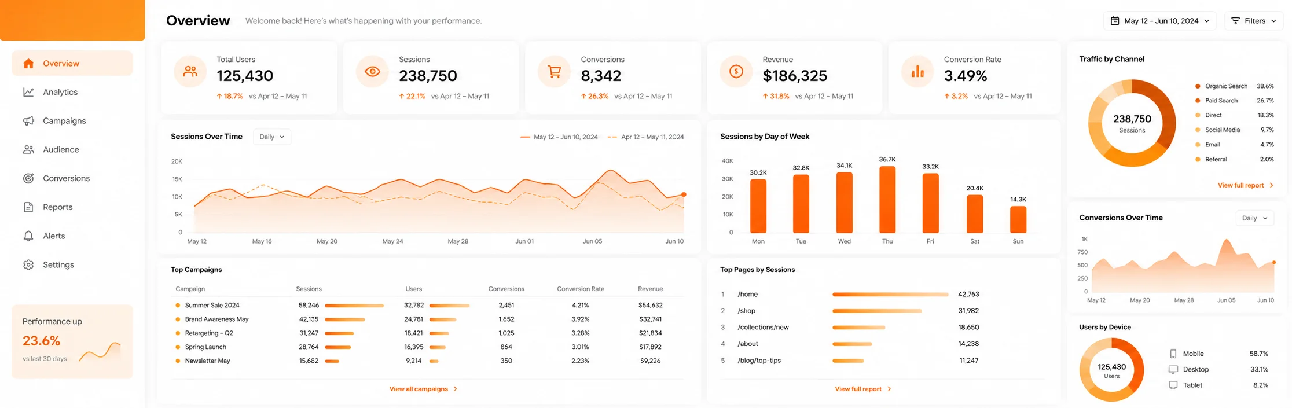Image resolution: width=1292 pixels, height=408 pixels.
Task: Select the Retargeting - Q2 campaign
Action: tap(428, 333)
